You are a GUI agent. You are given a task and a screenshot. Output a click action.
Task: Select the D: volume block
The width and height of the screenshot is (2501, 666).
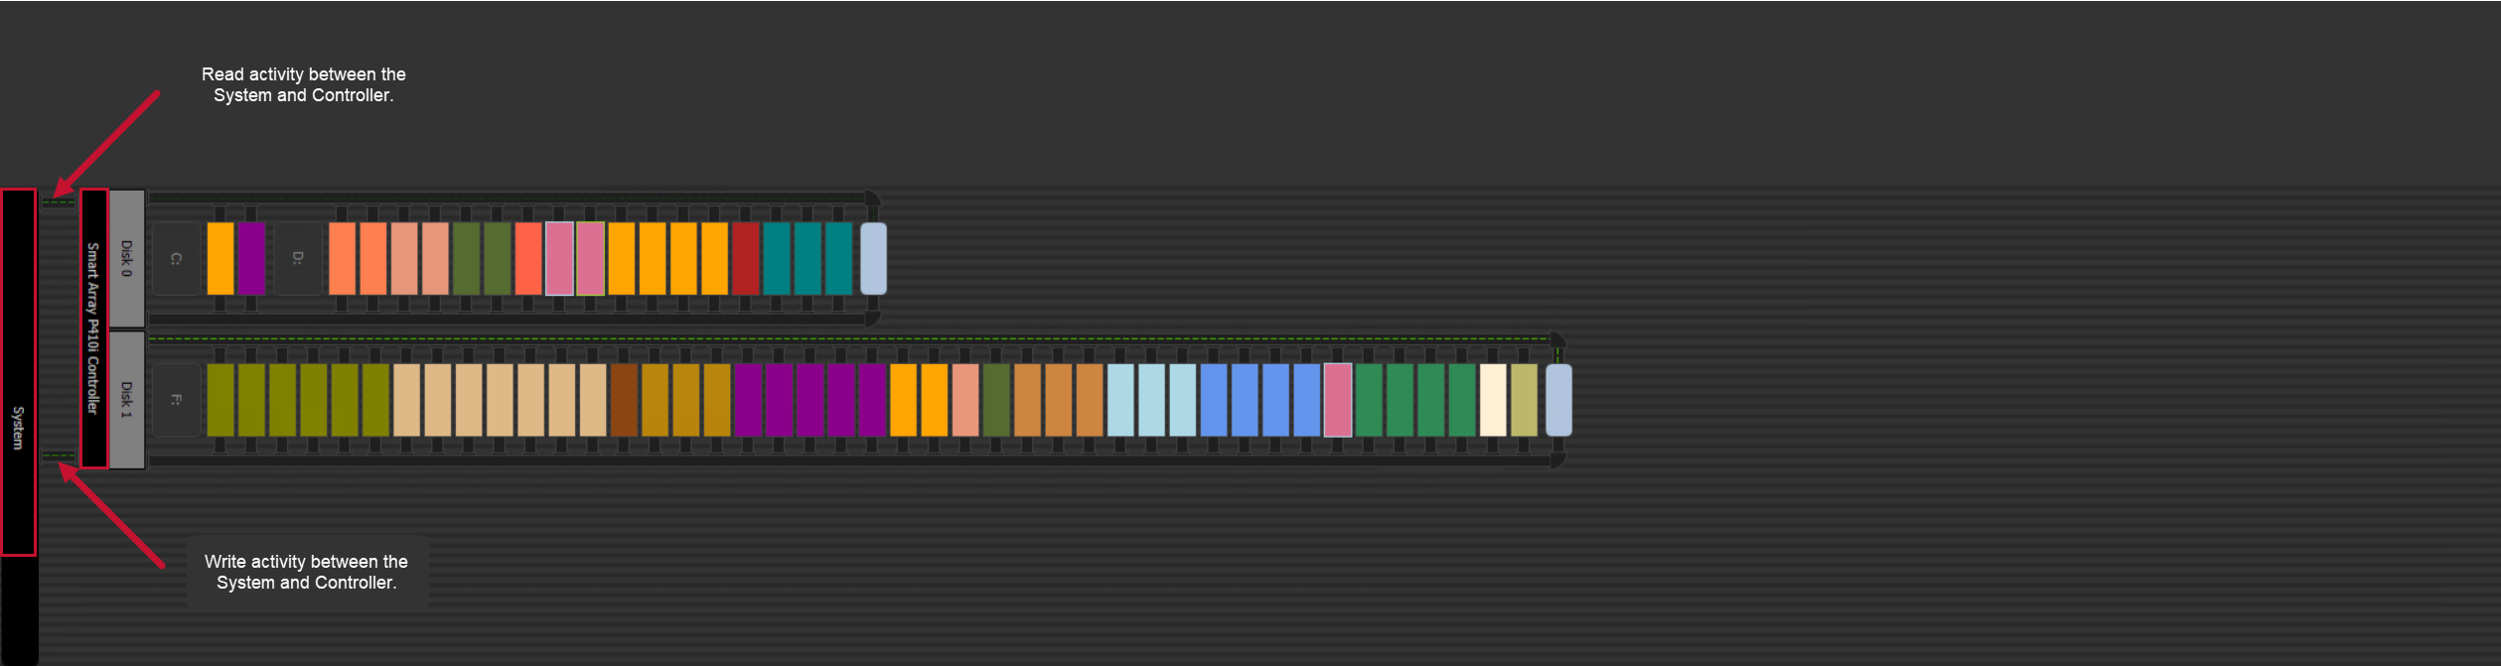(x=297, y=259)
